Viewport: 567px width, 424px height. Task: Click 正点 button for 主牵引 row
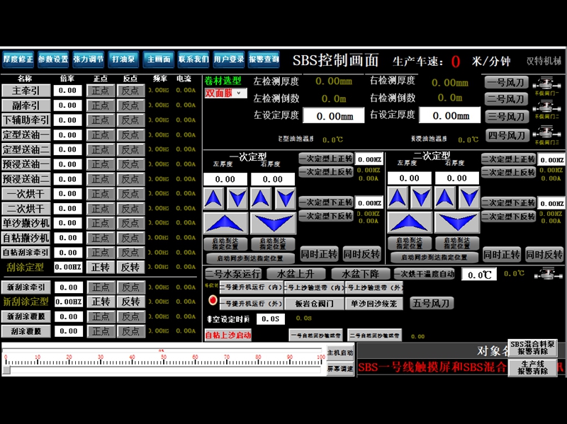click(x=101, y=91)
